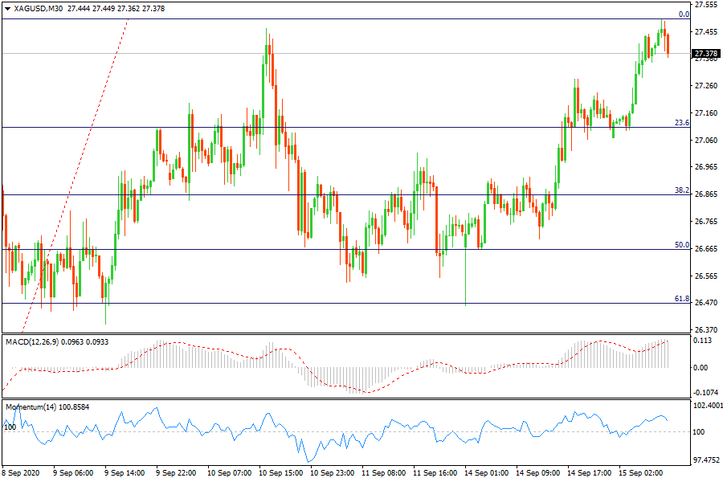The width and height of the screenshot is (723, 482).
Task: Click the 0.113 MACD scale value
Action: [705, 341]
